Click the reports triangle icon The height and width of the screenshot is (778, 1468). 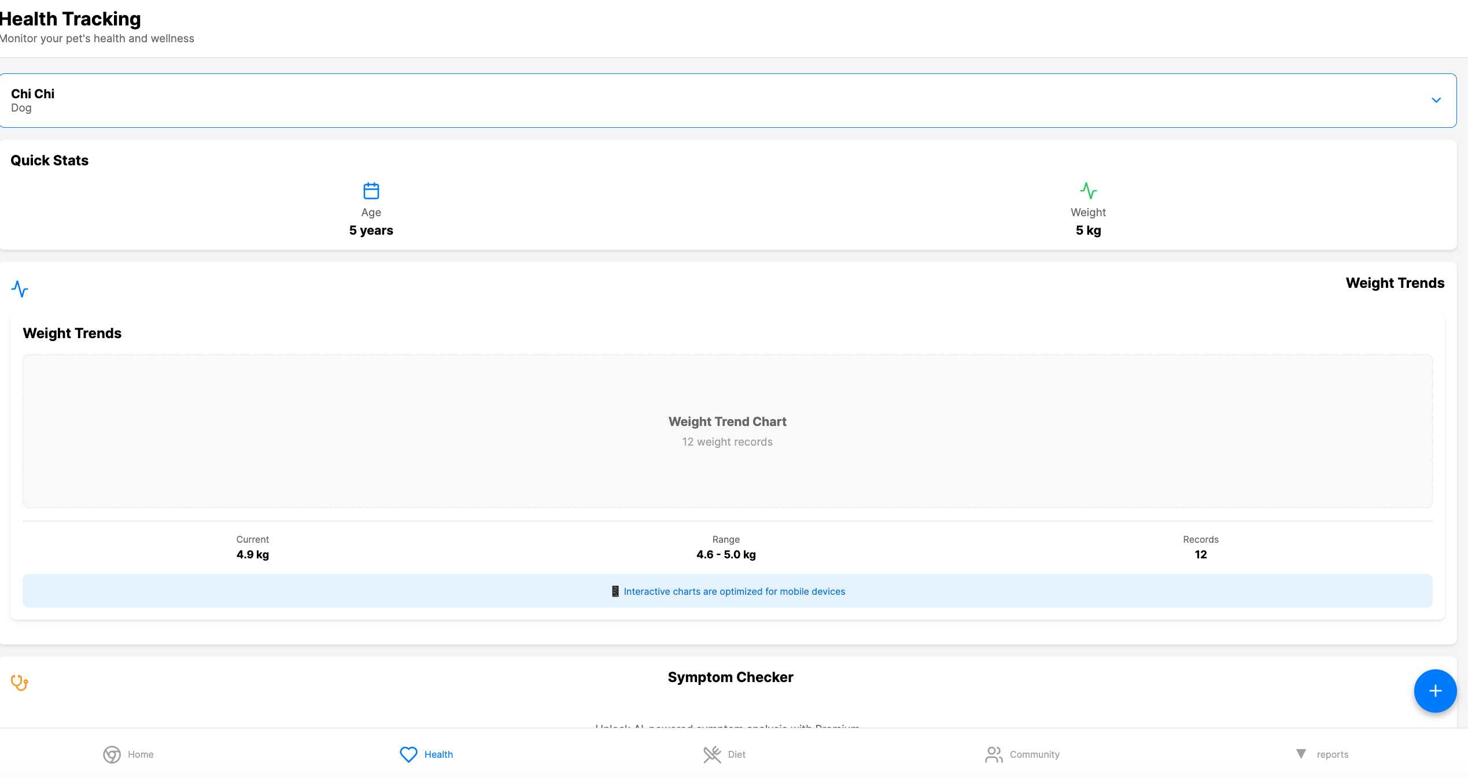click(x=1301, y=754)
